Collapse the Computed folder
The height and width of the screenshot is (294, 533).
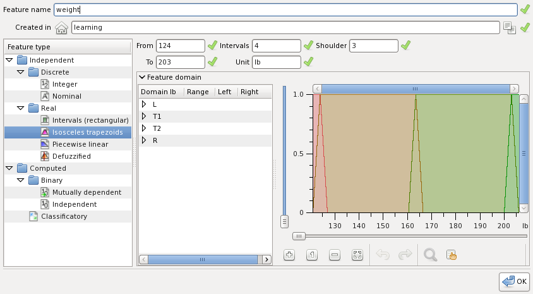click(9, 168)
